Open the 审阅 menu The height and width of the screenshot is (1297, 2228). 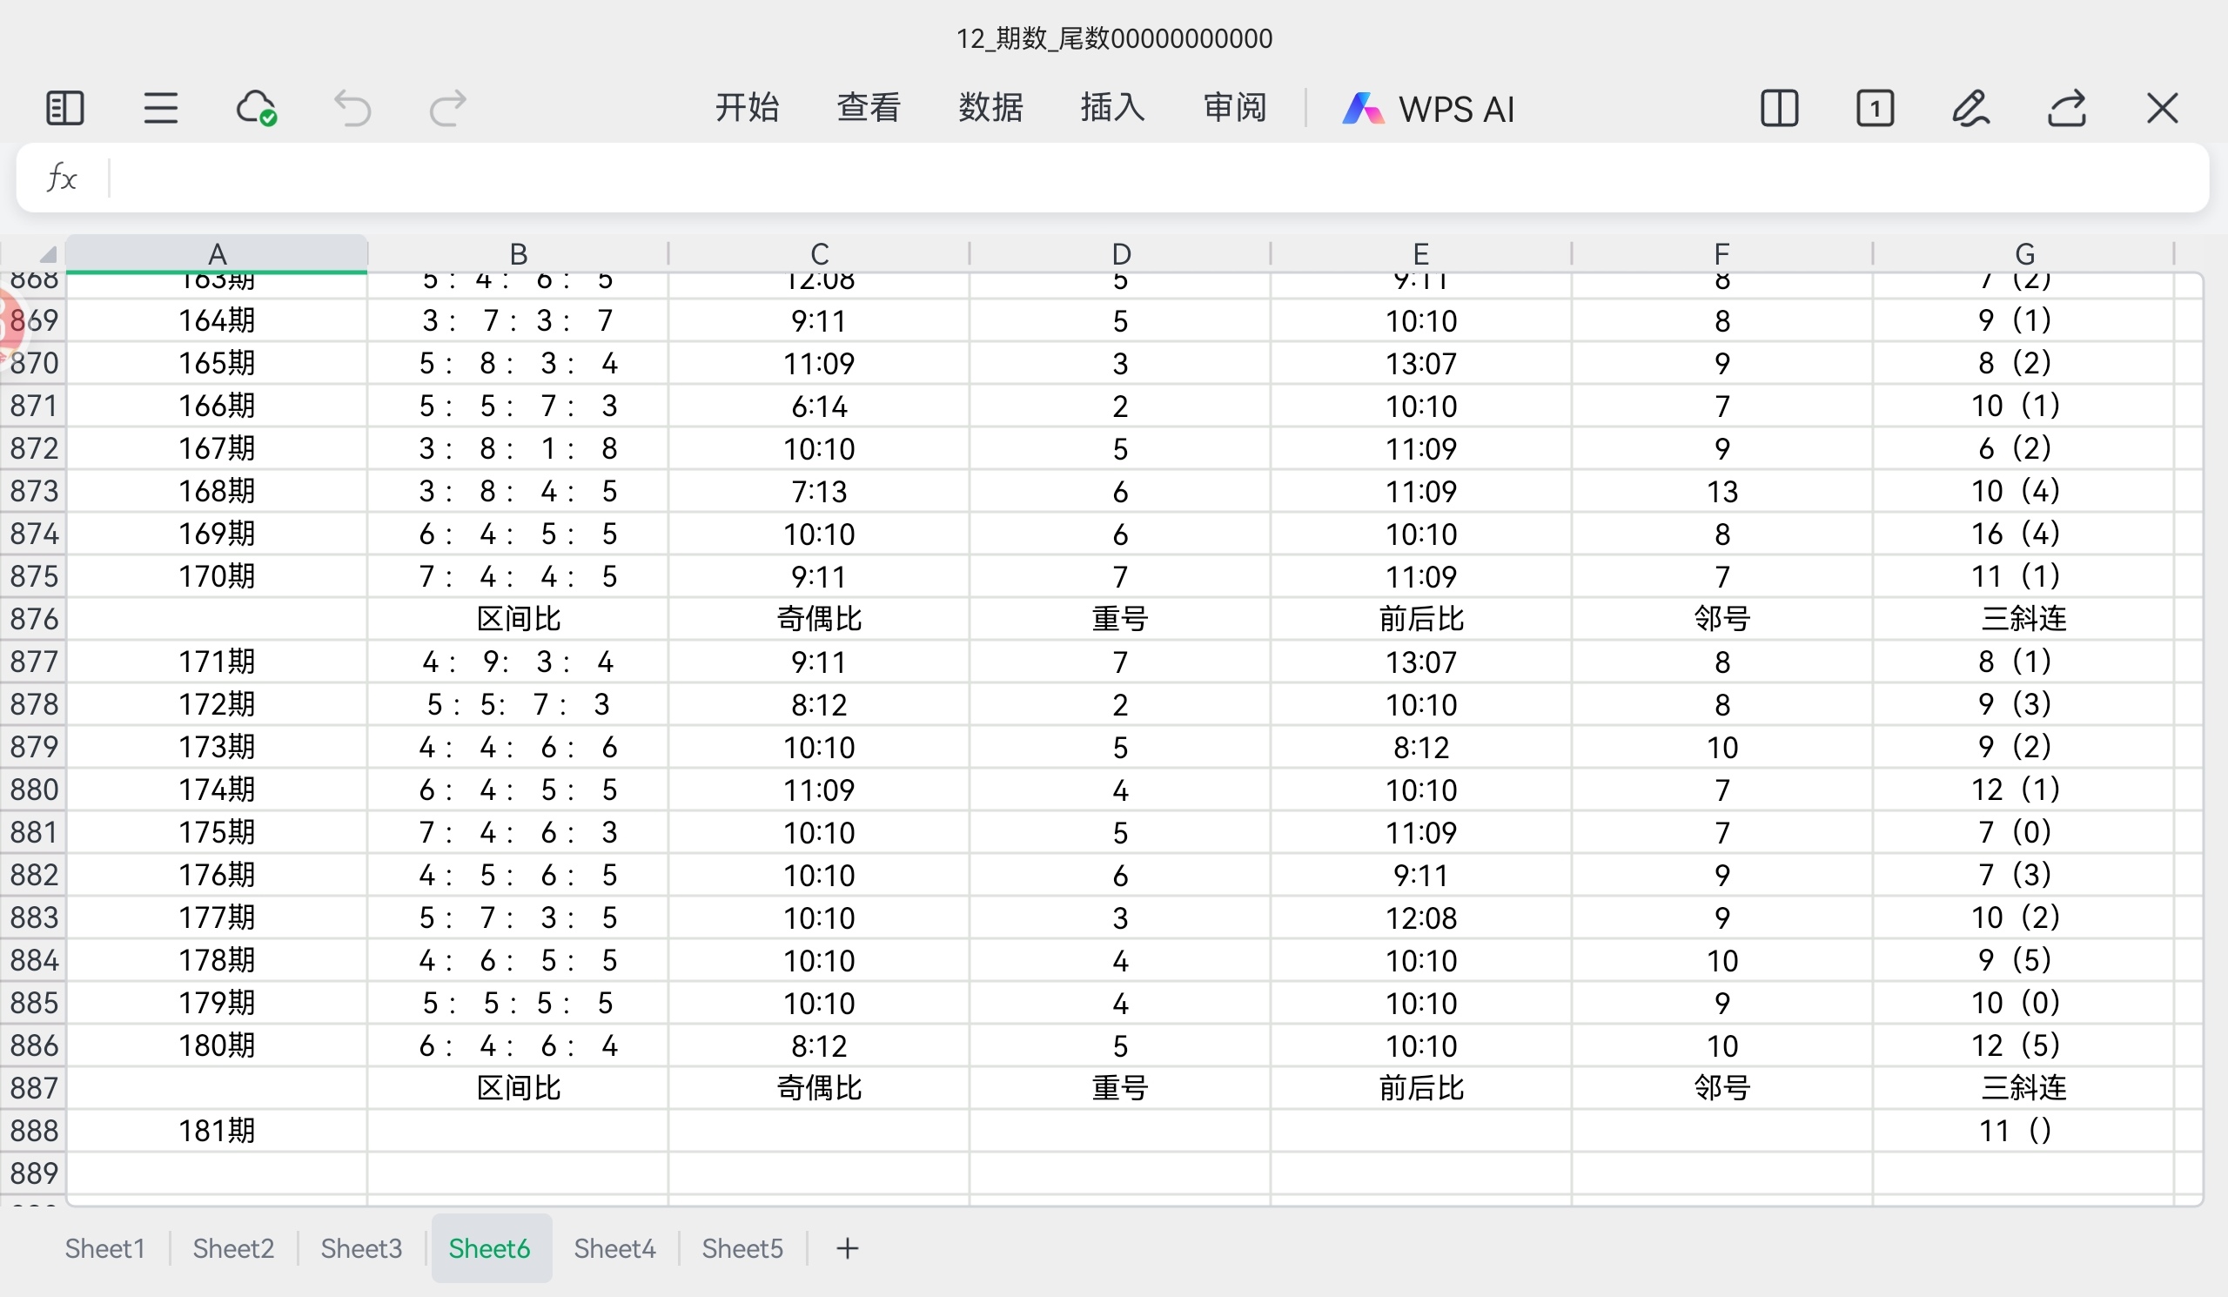coord(1234,108)
